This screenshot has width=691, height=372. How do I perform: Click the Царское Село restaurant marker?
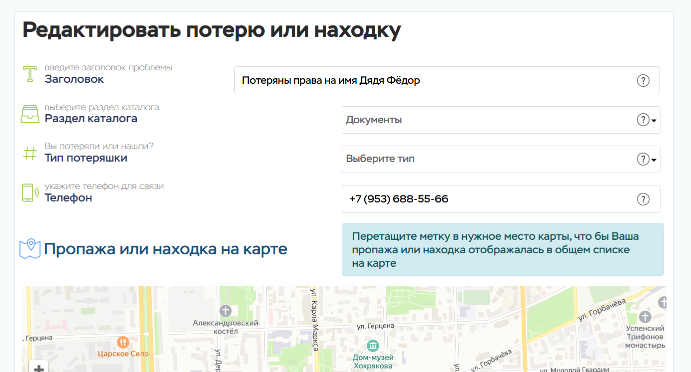123,342
